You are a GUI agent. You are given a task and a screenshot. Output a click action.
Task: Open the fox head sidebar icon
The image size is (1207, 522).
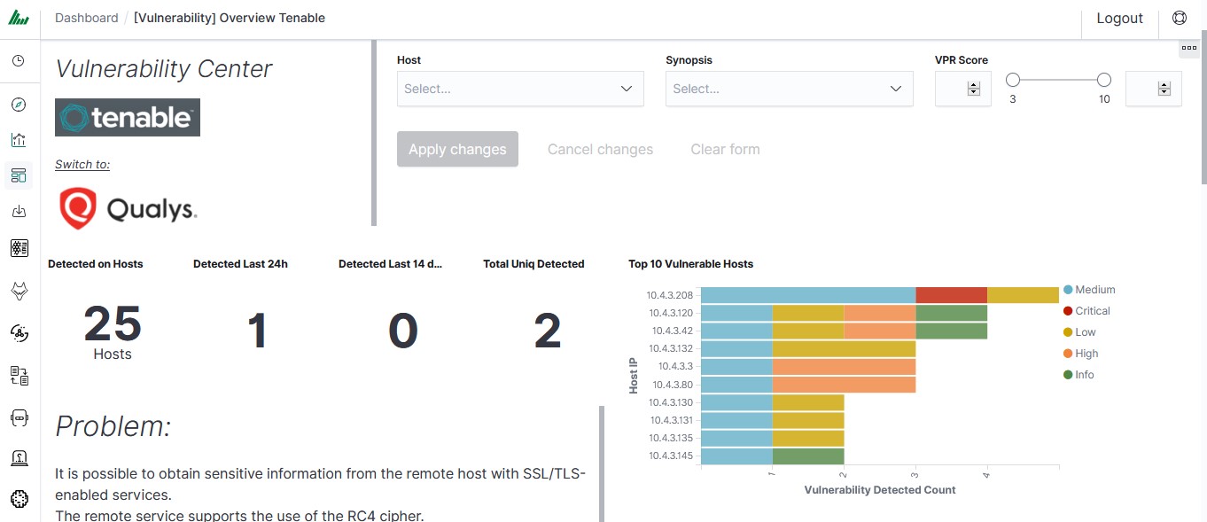pyautogui.click(x=19, y=290)
